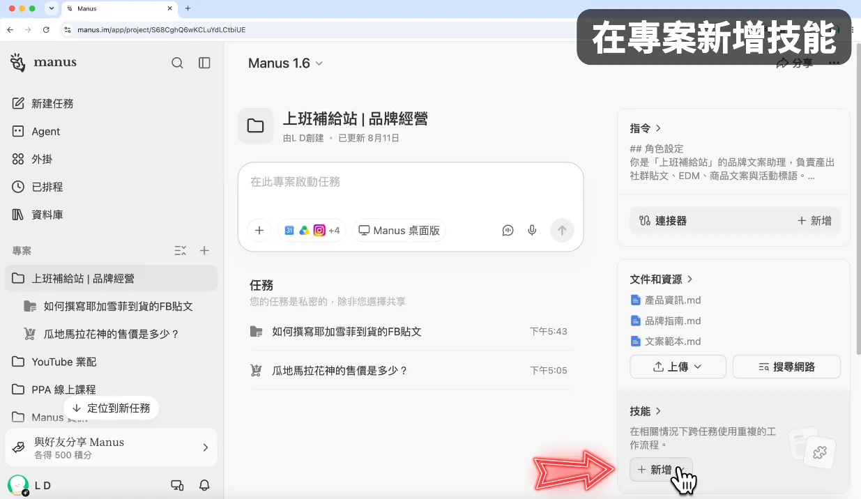The image size is (861, 499).
Task: Click the L D user avatar
Action: [18, 485]
